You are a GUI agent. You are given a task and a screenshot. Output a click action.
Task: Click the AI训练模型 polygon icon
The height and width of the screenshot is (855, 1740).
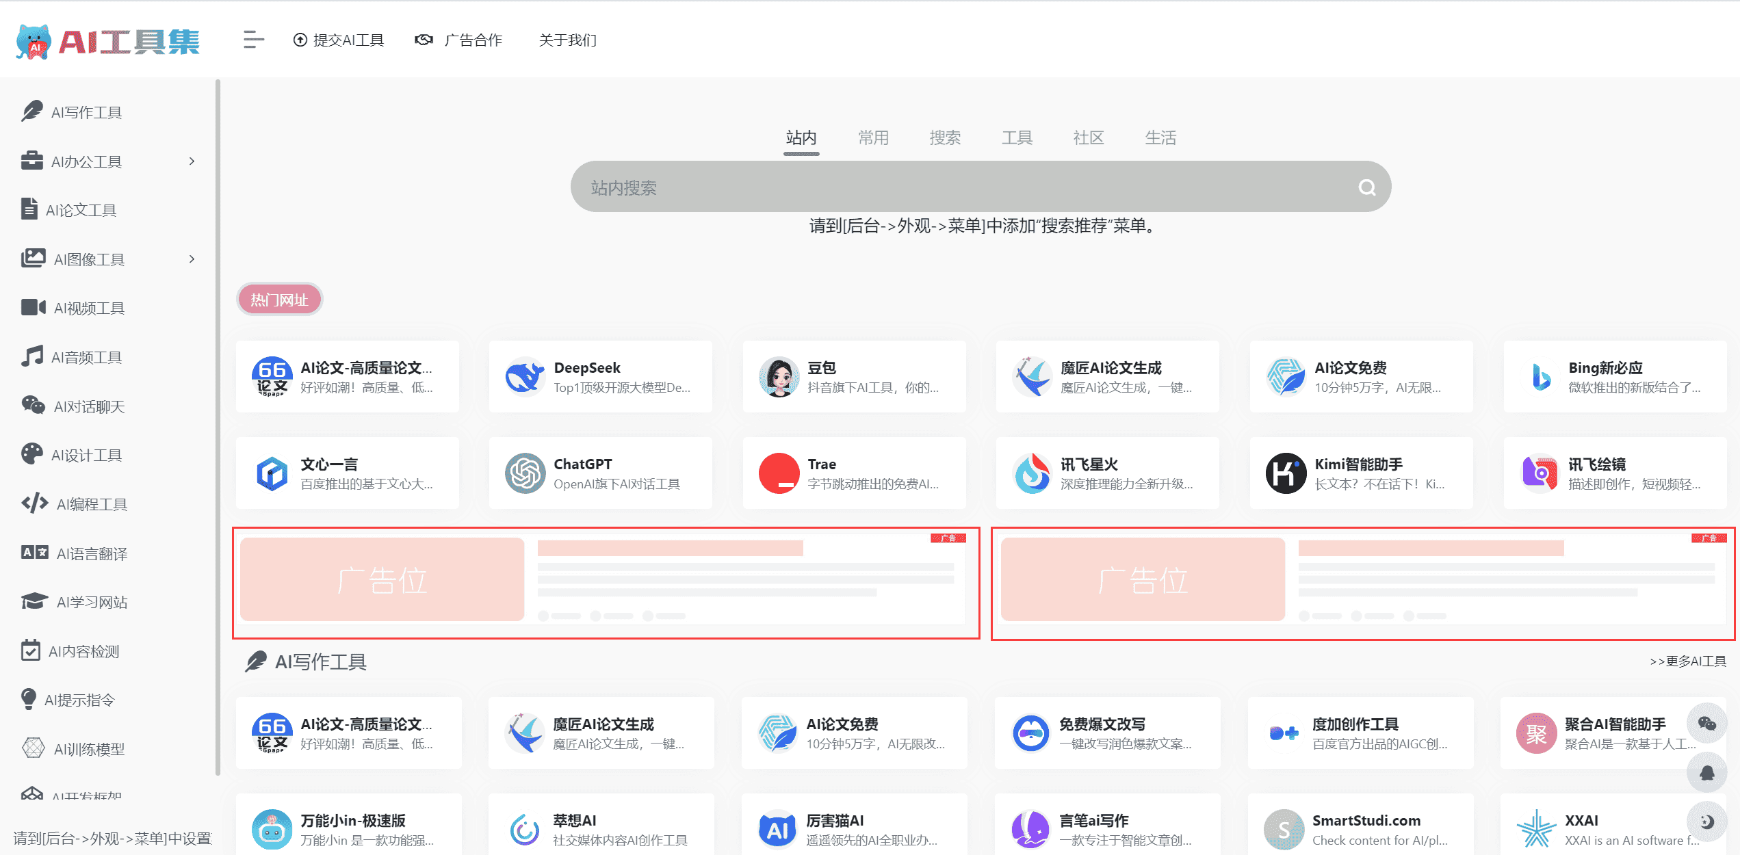[x=33, y=748]
